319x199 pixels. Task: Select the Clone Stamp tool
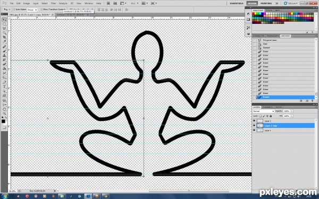(4, 55)
